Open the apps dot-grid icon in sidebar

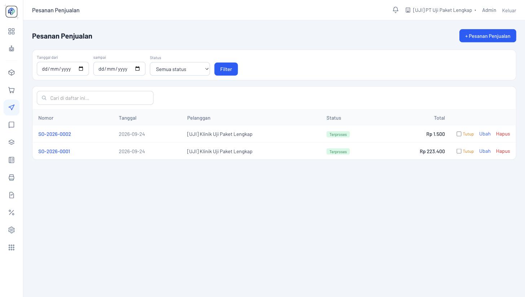[12, 247]
